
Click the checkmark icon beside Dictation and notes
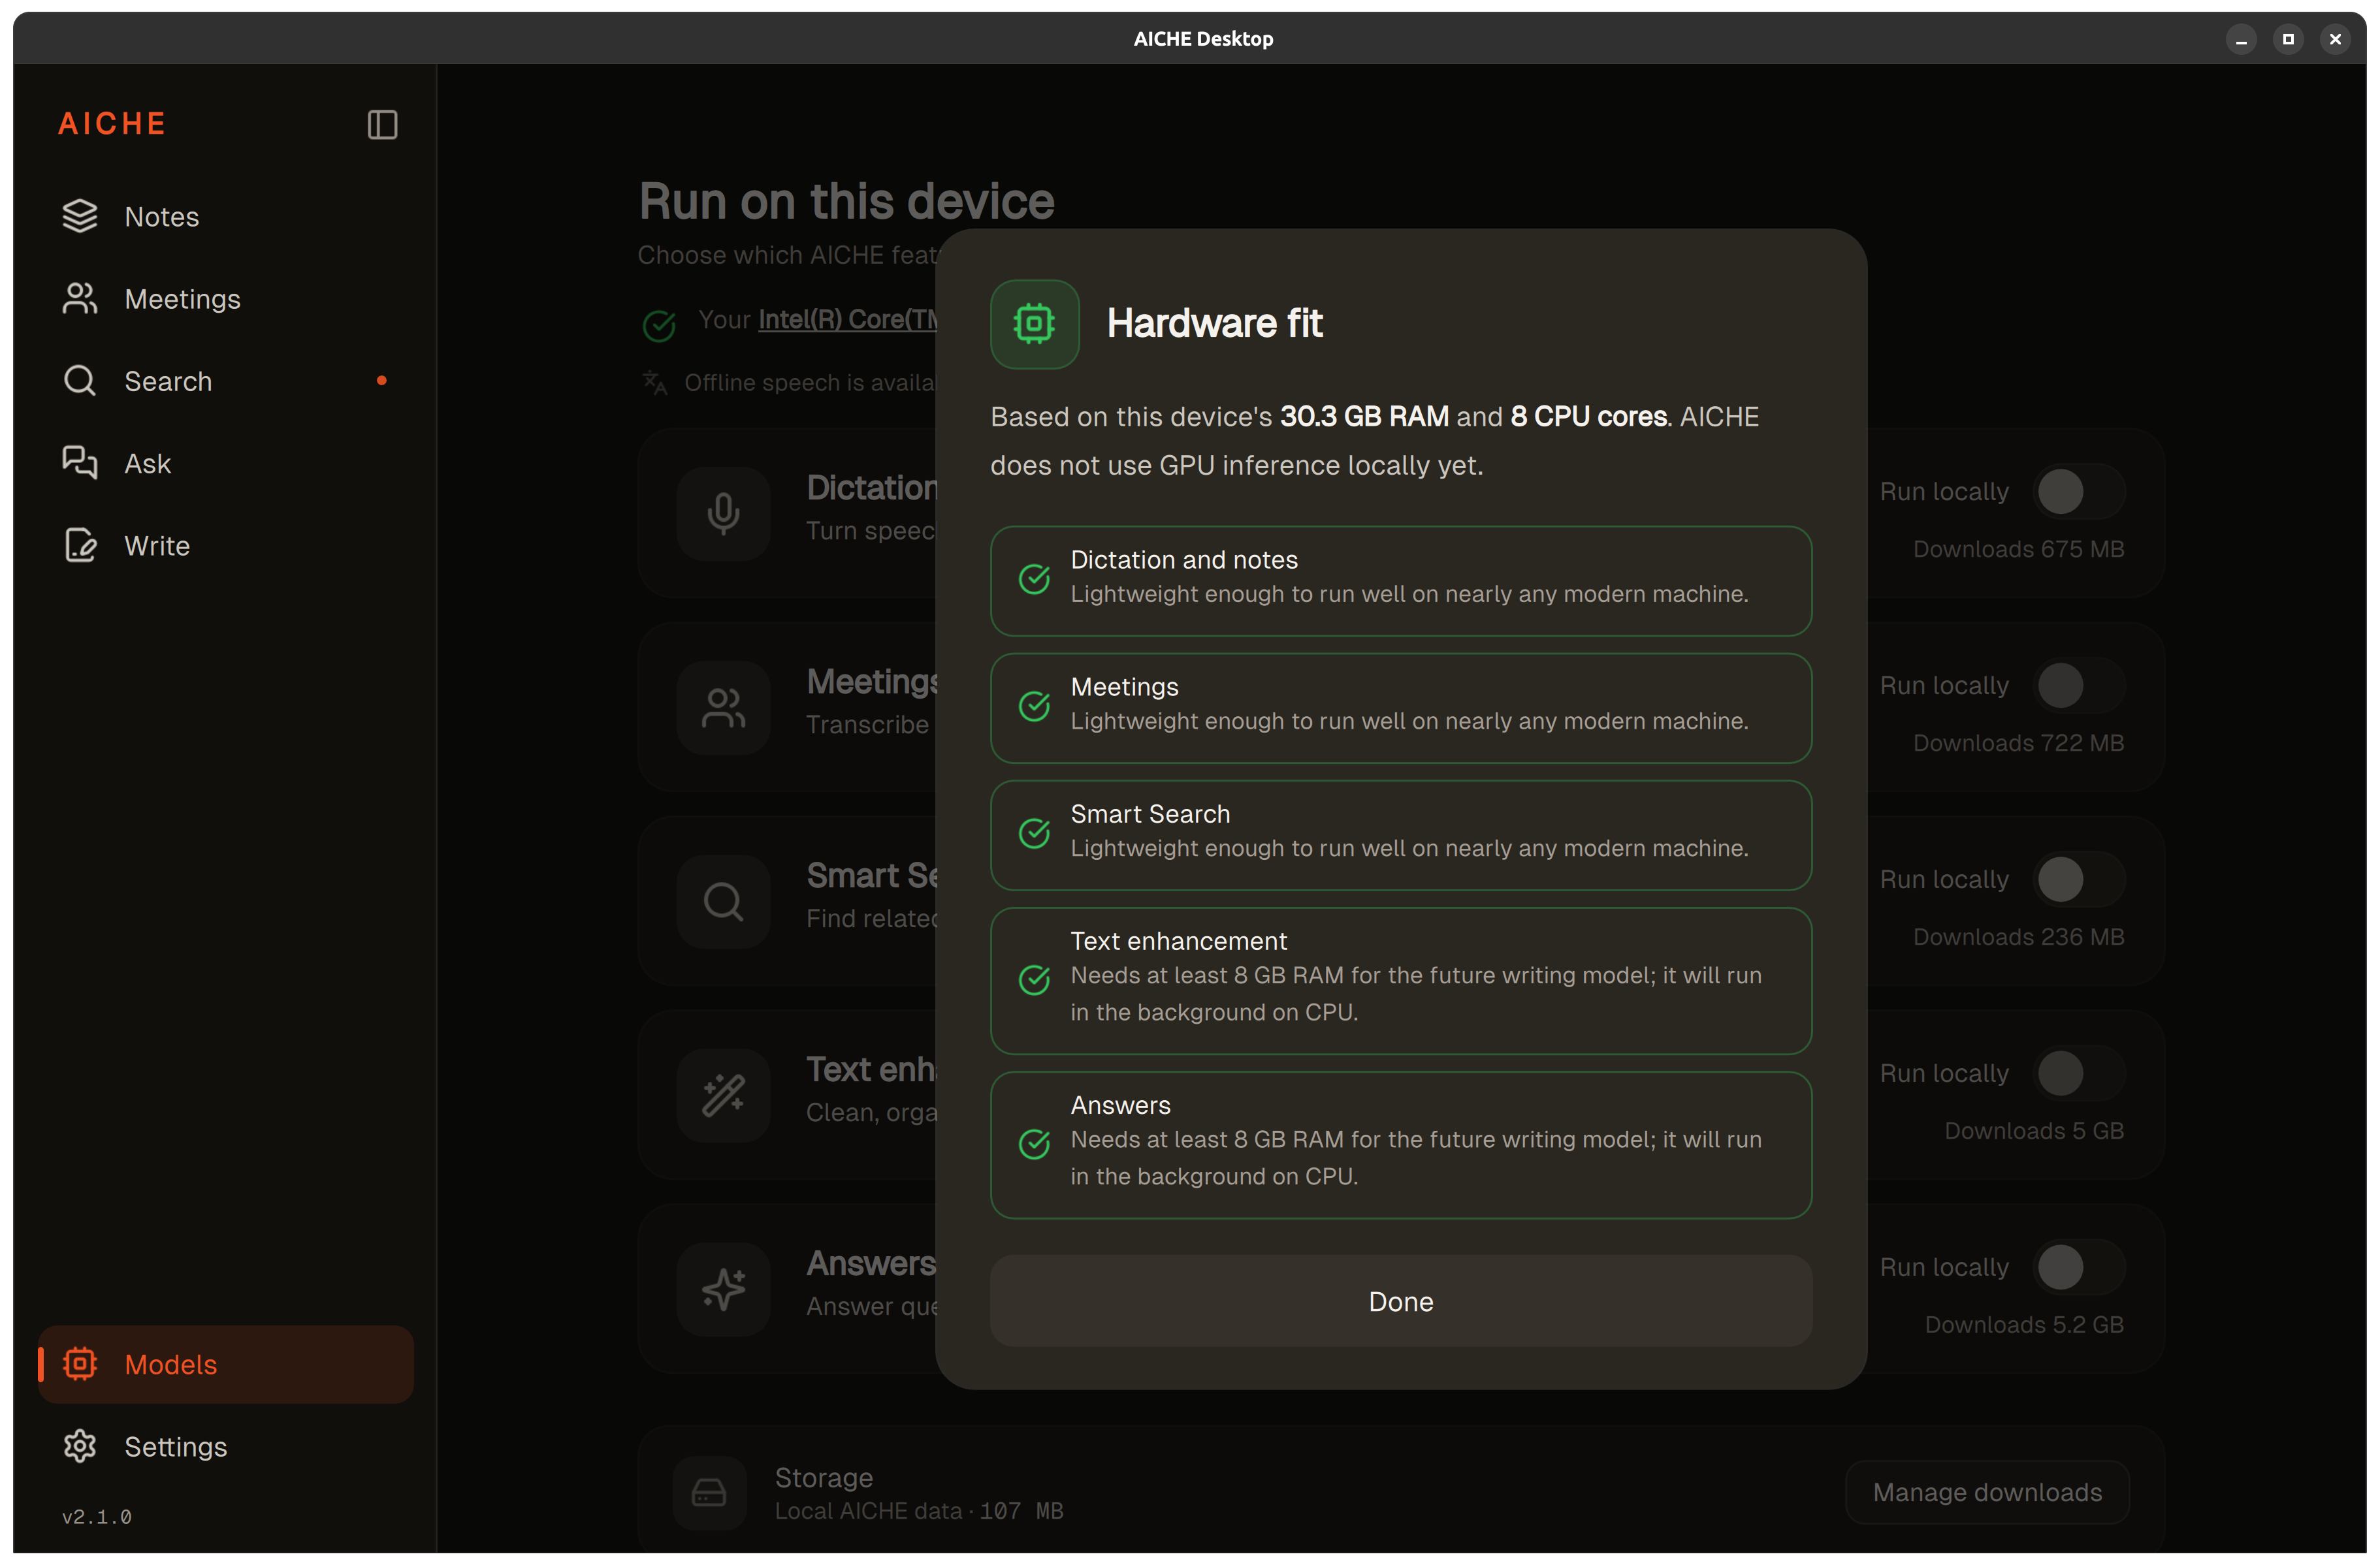(x=1034, y=578)
